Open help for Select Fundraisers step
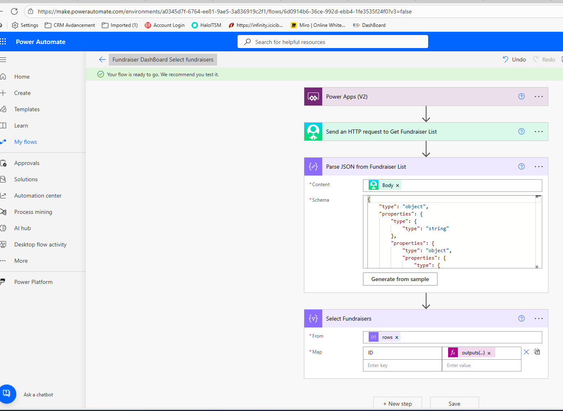 [521, 319]
